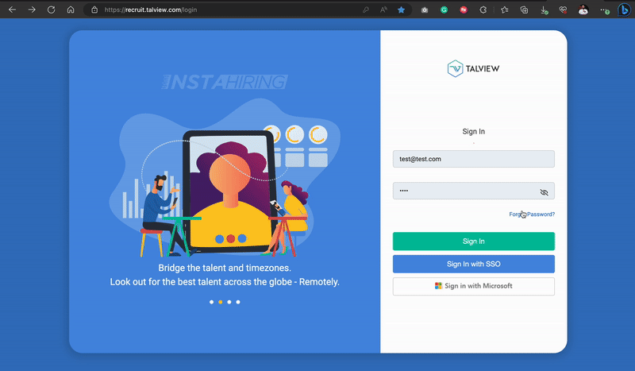Open the red round extension icon

pos(464,10)
